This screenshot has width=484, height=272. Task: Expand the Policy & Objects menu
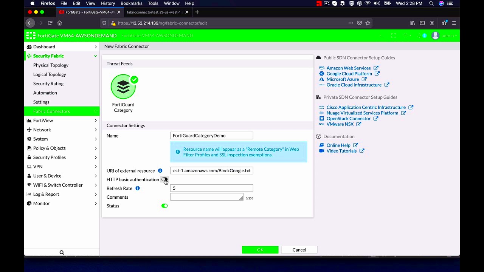pos(48,148)
